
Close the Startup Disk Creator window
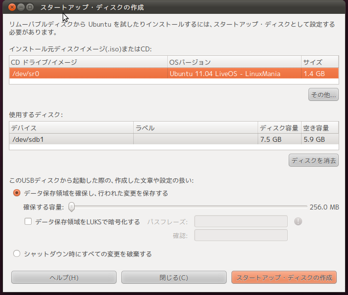click(x=12, y=7)
